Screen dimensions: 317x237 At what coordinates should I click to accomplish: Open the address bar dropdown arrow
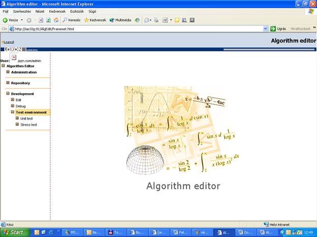click(265, 29)
